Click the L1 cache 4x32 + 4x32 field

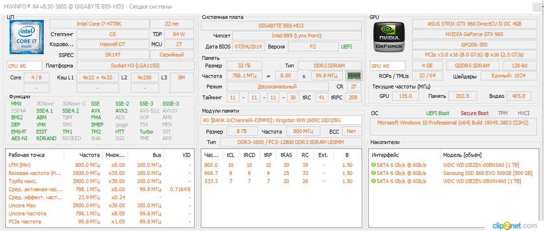point(97,77)
